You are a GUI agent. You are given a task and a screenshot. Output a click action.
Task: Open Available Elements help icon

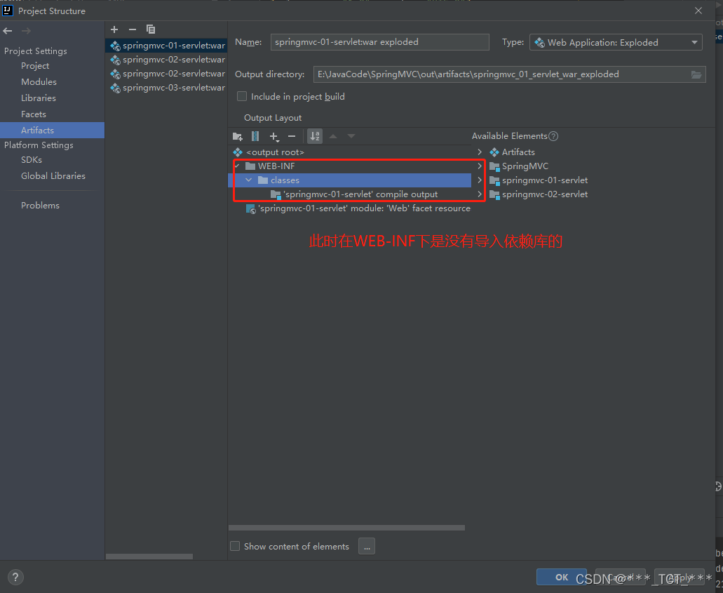pos(553,136)
